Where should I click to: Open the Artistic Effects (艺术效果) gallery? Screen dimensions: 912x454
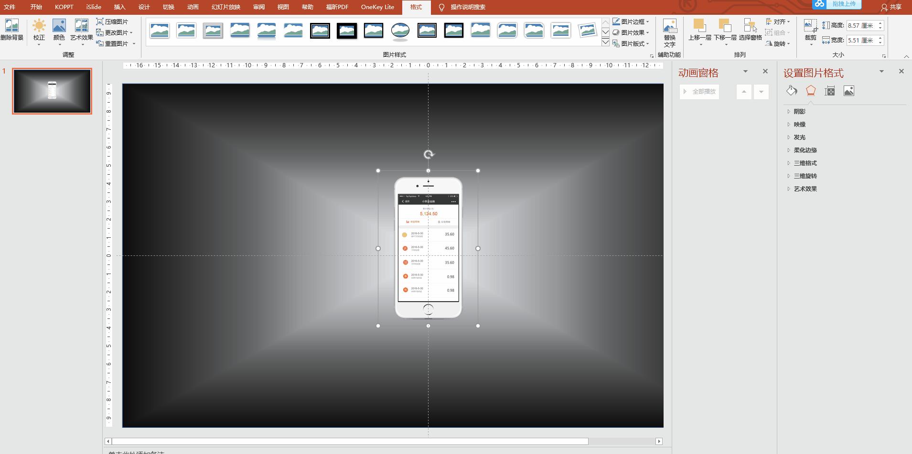coord(81,30)
